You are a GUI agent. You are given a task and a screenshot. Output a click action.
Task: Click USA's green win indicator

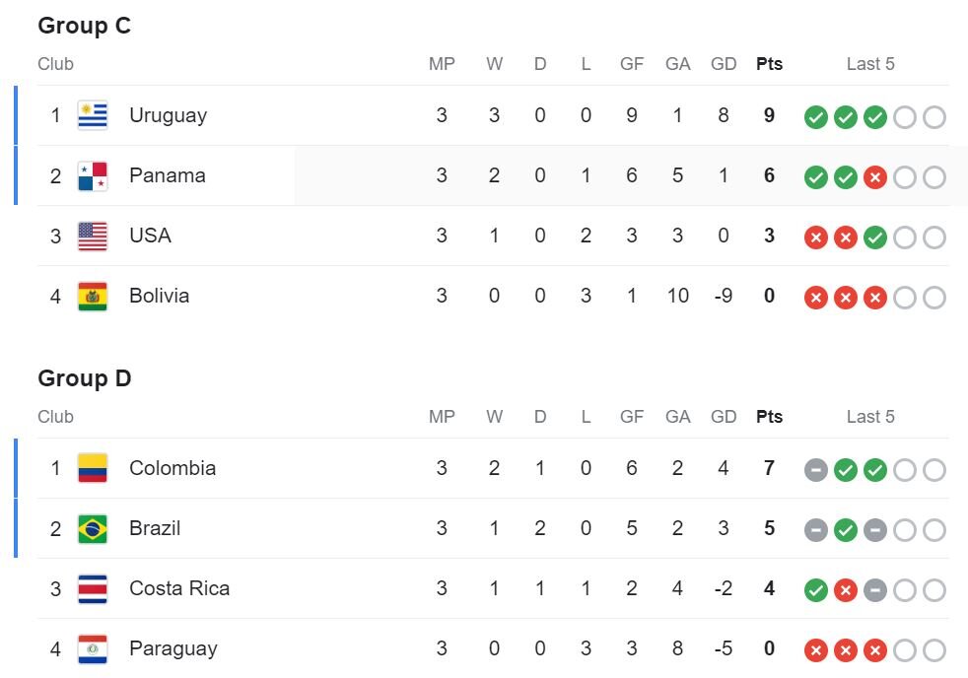tap(875, 237)
